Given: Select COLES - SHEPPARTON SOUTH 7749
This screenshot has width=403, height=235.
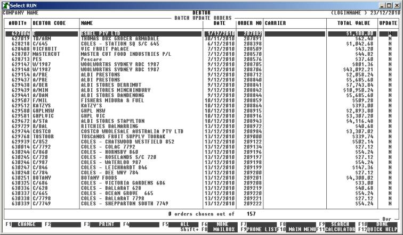Looking at the screenshot, I should point(201,204).
